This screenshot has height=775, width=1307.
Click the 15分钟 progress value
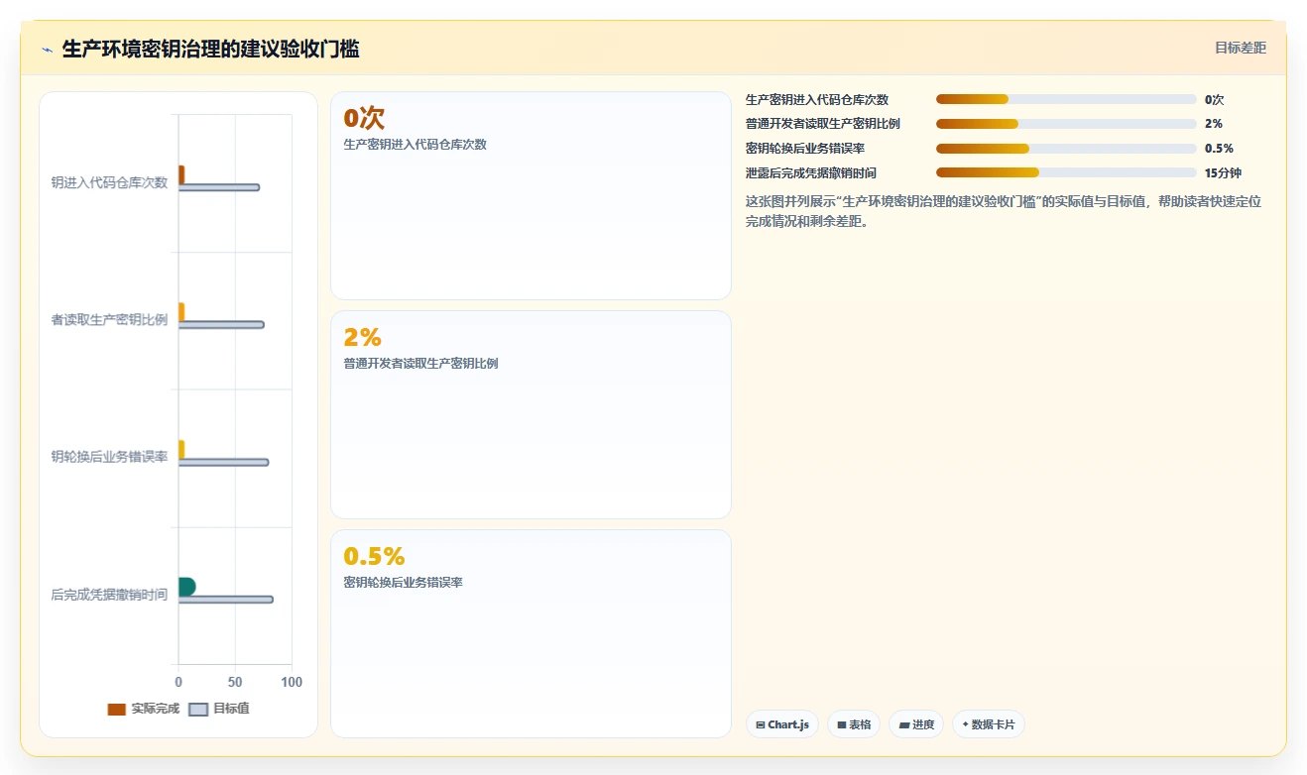1223,172
